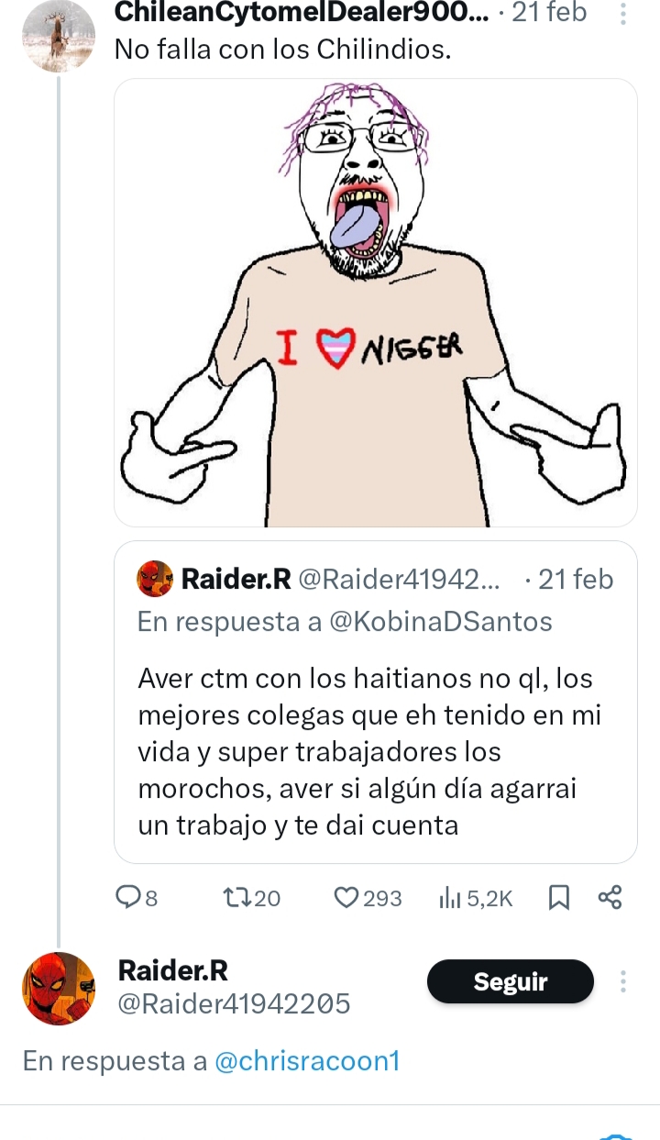This screenshot has height=1140, width=660.
Task: Open Raider.R's Spider-Man profile avatar
Action: click(x=59, y=989)
